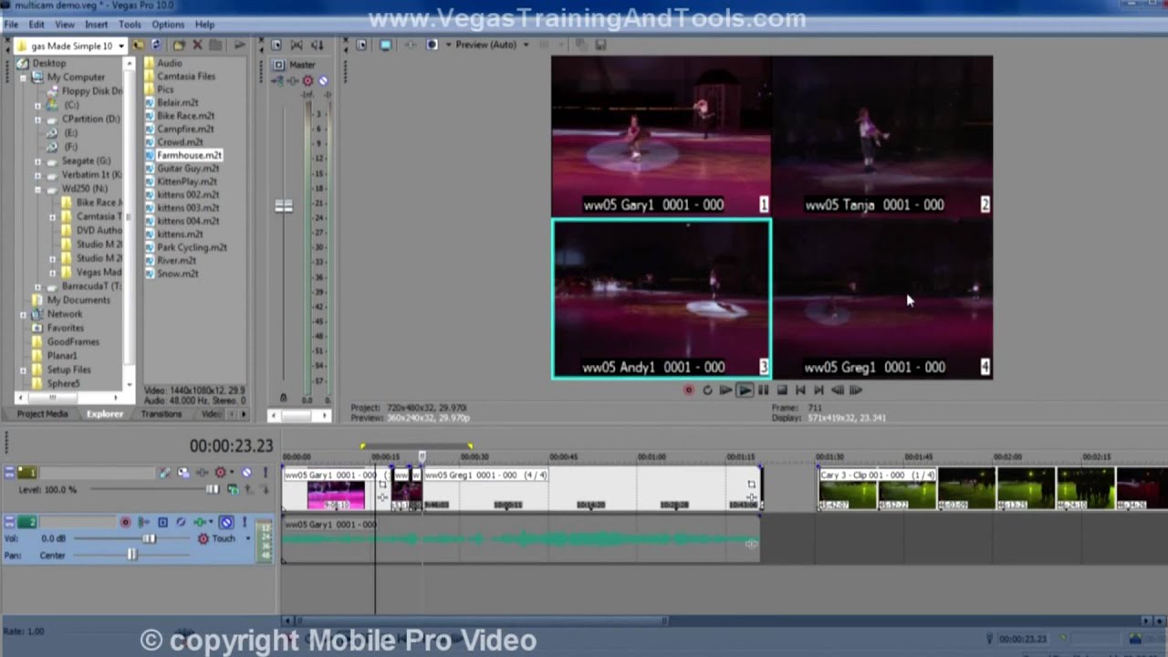Screen dimensions: 1168x657
Task: Open Touch automation mode dropdown
Action: pos(247,538)
